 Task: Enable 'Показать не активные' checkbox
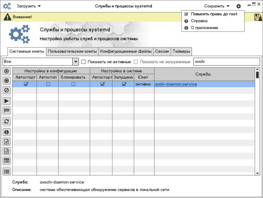point(84,62)
